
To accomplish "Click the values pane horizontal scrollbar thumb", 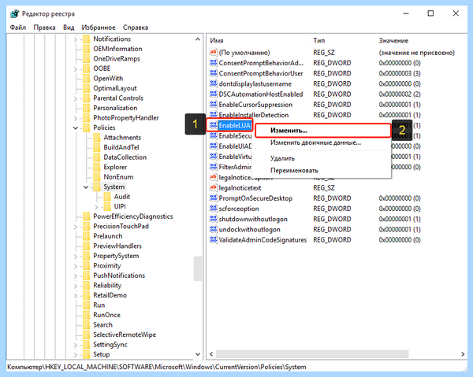I will tap(312, 354).
